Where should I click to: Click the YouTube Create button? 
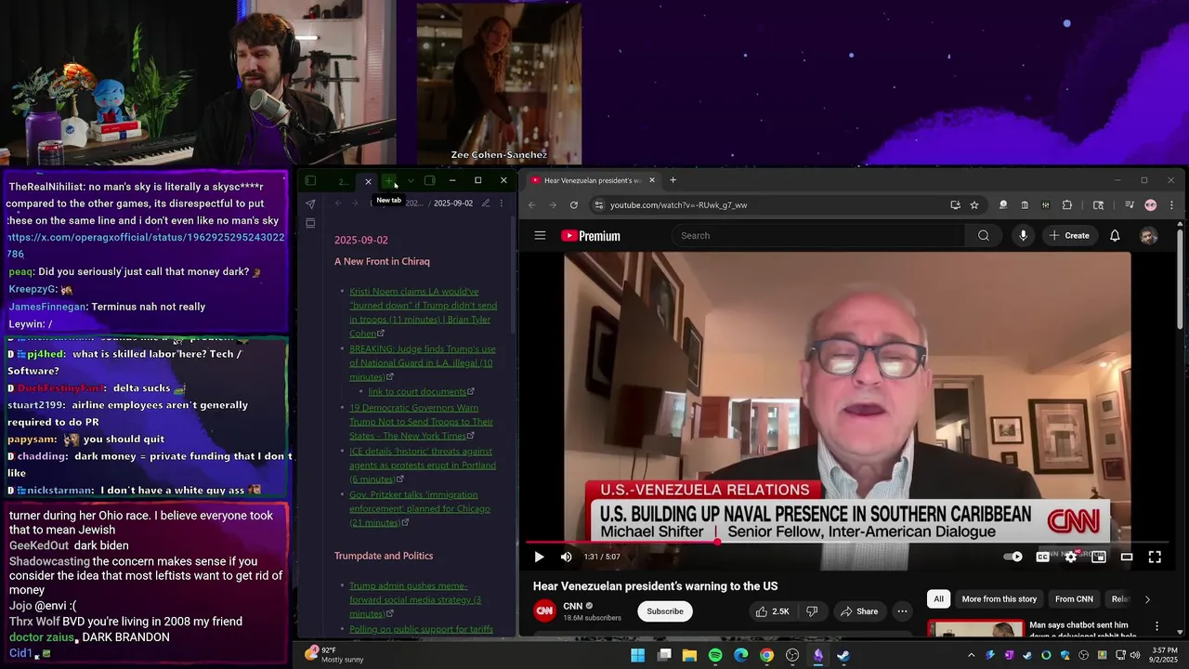[x=1069, y=235]
